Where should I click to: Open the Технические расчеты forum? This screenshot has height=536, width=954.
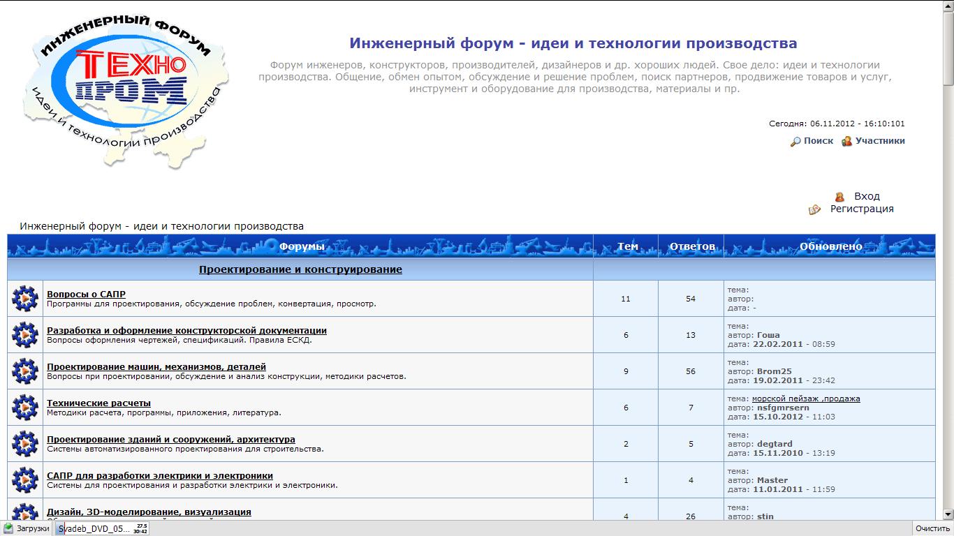coord(98,403)
